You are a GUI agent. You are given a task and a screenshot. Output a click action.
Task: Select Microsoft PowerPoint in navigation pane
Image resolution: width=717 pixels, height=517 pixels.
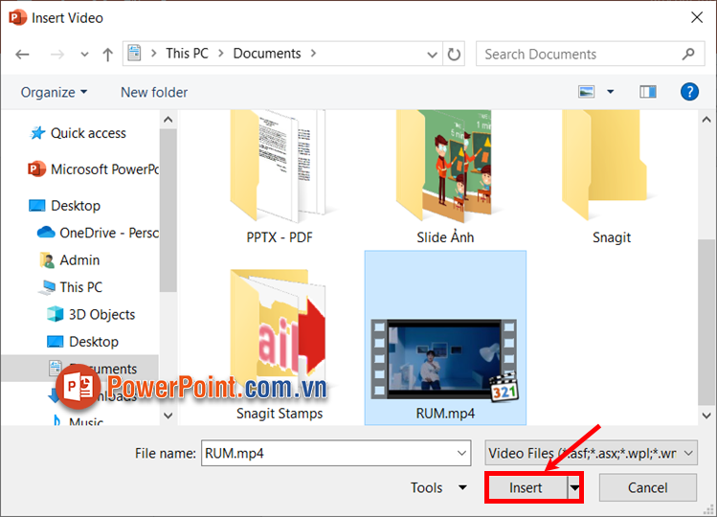104,169
